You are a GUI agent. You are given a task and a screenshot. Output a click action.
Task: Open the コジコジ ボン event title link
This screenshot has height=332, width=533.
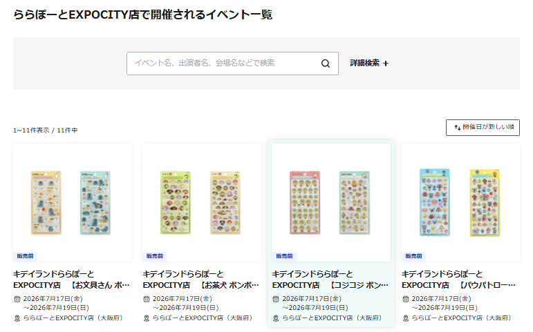click(330, 280)
